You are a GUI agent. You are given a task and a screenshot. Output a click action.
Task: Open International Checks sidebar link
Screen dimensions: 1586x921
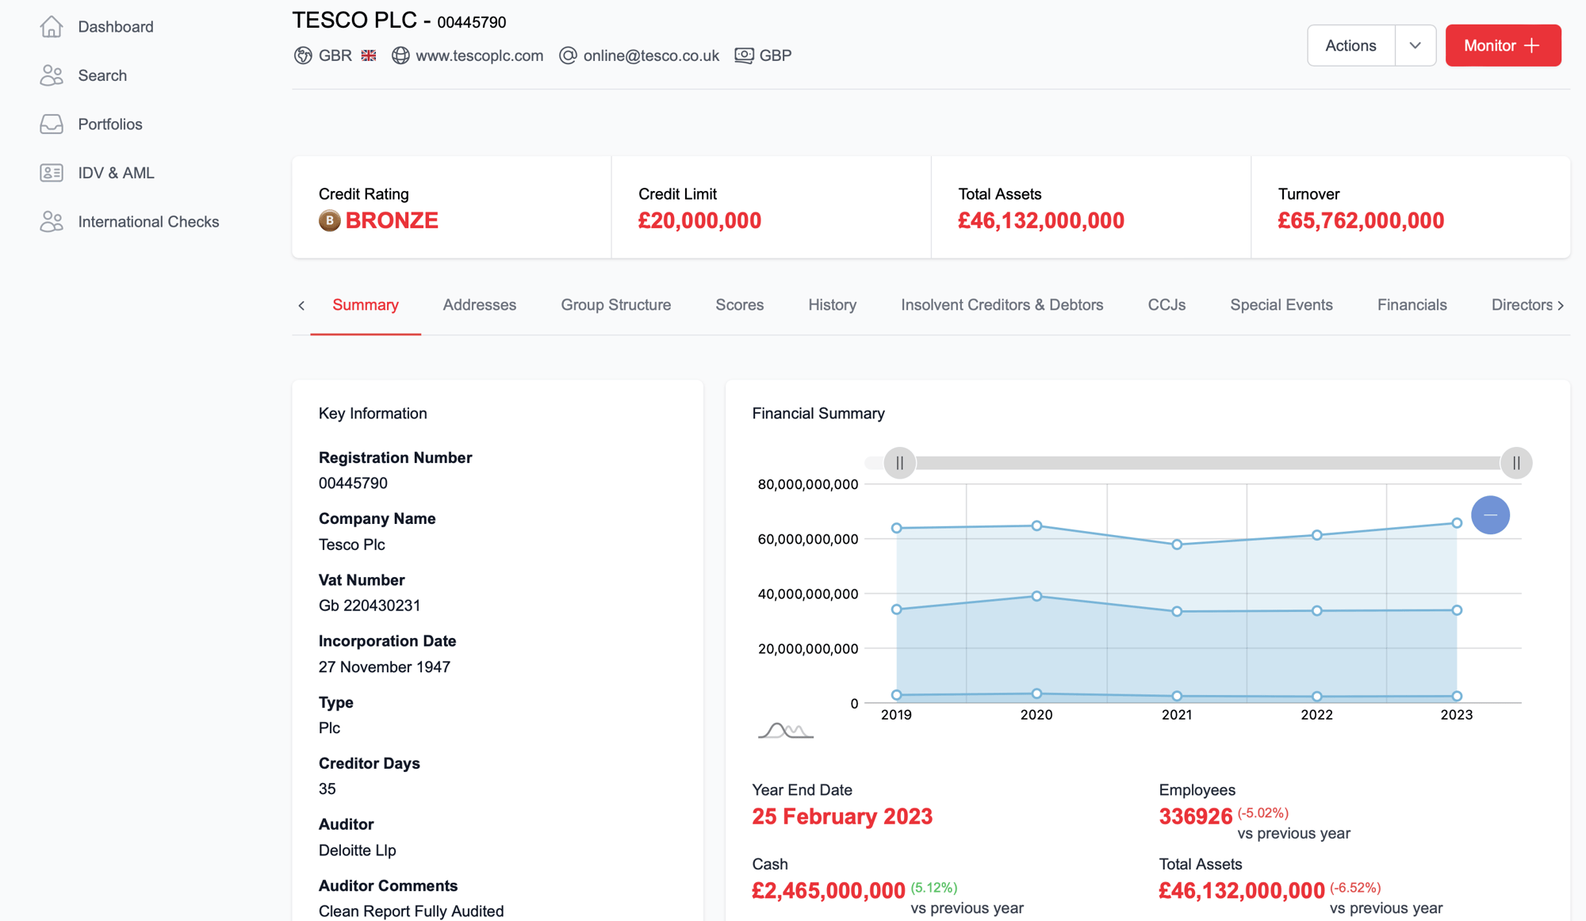[148, 222]
